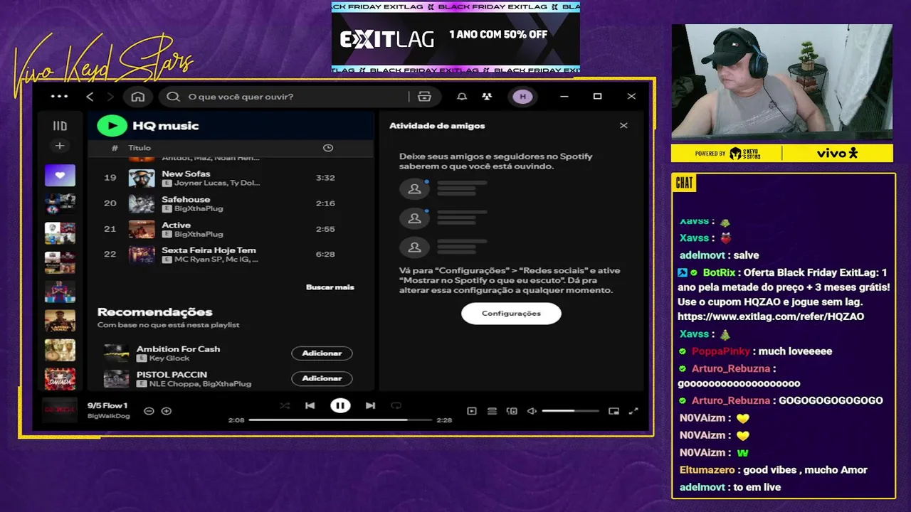
Task: Toggle repeat mode
Action: coord(396,406)
